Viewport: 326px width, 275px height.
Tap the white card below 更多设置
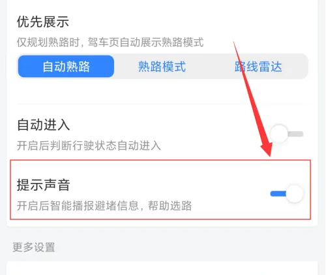click(x=162, y=268)
